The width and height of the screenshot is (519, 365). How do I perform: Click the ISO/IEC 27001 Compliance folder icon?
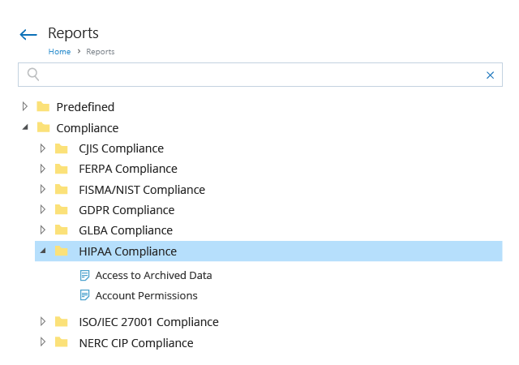click(62, 322)
